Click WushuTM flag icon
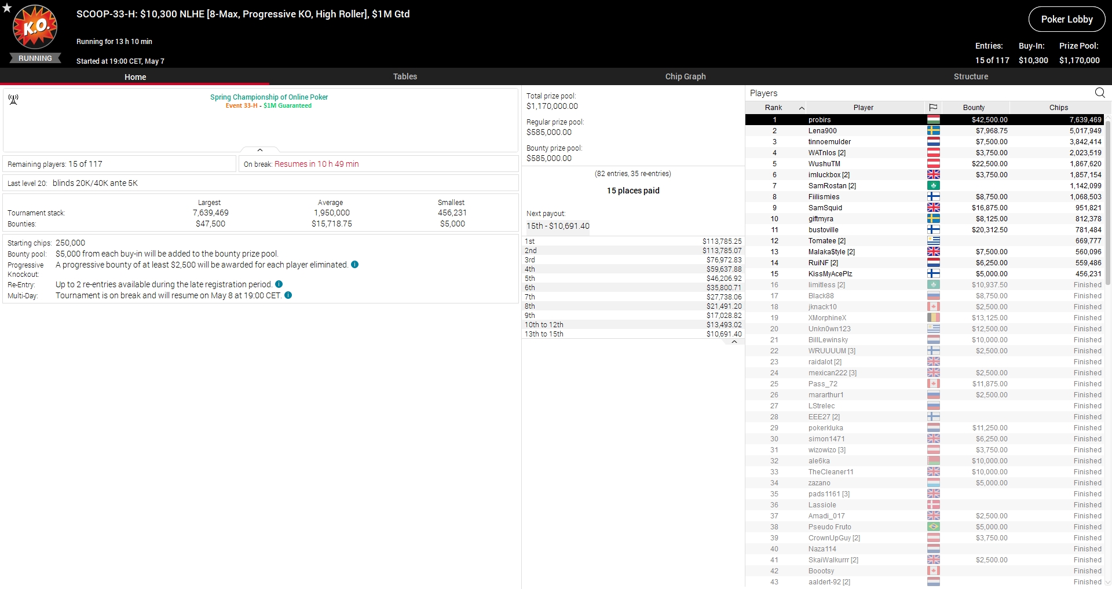Image resolution: width=1112 pixels, height=589 pixels. [933, 164]
